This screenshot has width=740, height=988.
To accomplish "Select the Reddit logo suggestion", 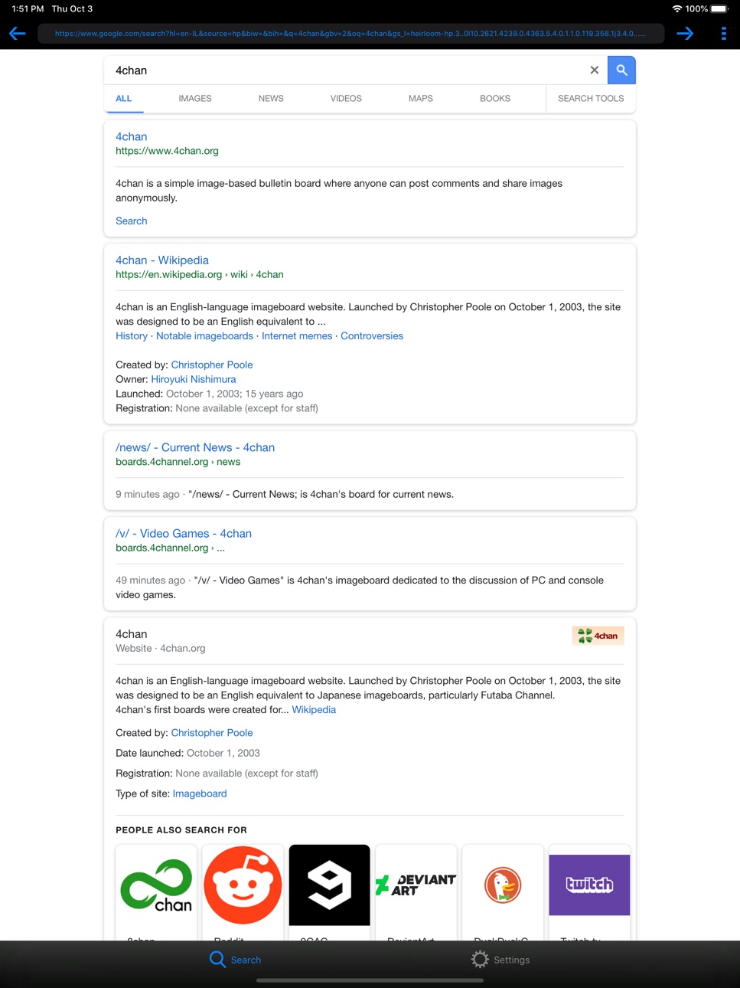I will 243,885.
